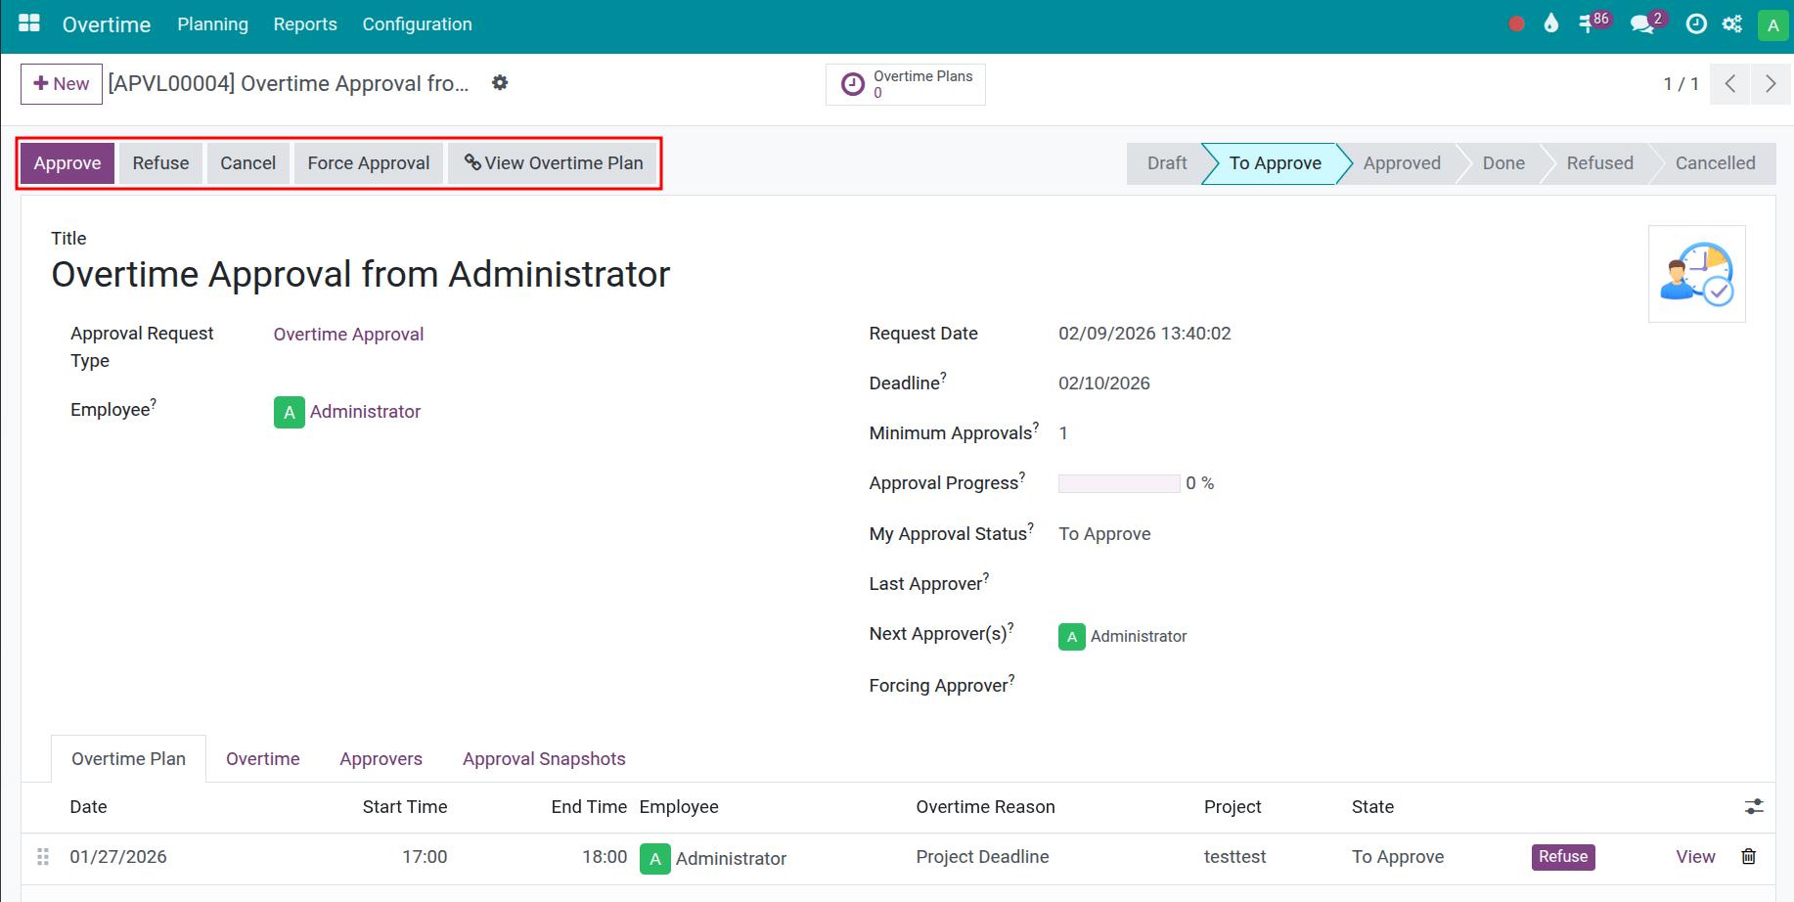The width and height of the screenshot is (1794, 902).
Task: Click the View link in plan row
Action: click(1695, 857)
